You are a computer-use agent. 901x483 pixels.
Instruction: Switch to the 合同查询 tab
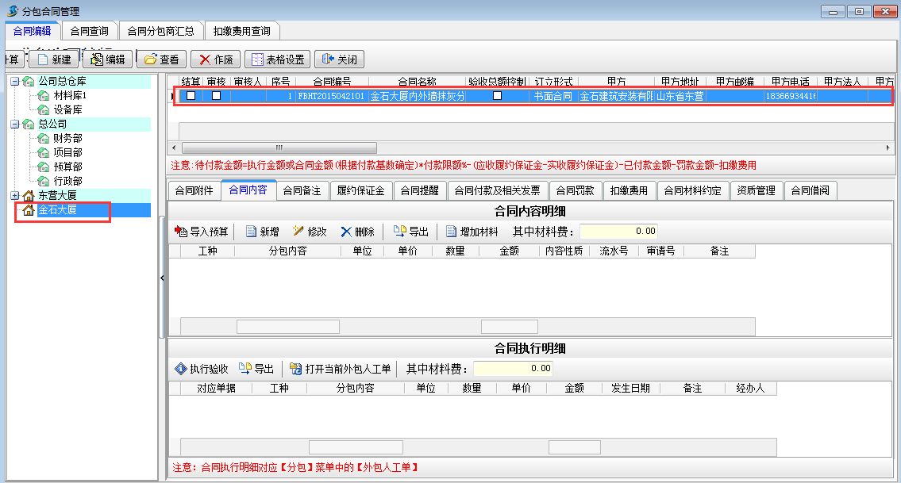click(x=89, y=31)
